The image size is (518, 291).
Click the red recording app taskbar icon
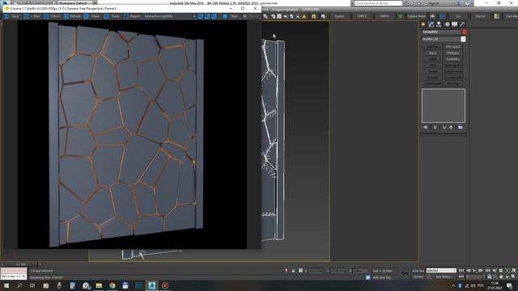point(165,285)
